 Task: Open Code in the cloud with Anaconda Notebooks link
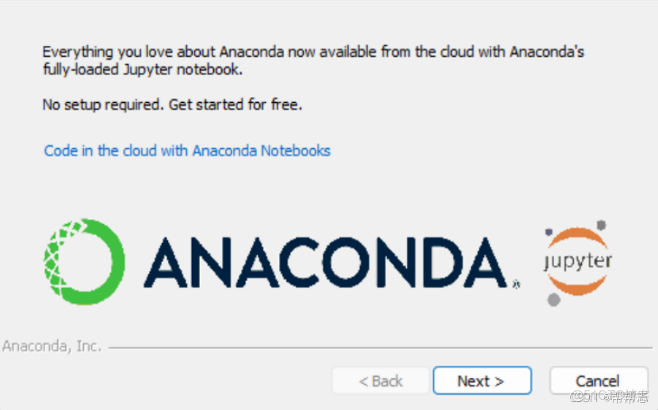pos(187,150)
